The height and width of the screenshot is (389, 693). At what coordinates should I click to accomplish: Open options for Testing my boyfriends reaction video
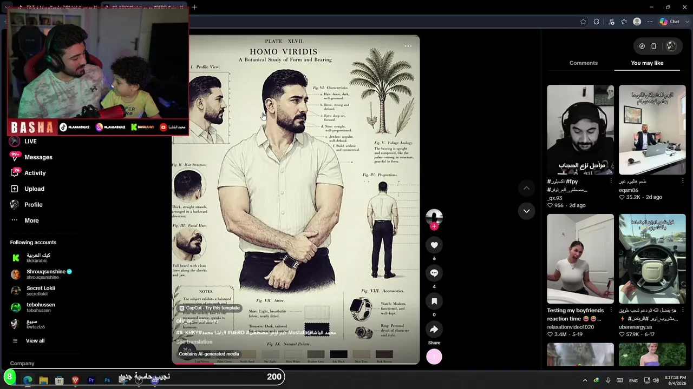click(611, 311)
